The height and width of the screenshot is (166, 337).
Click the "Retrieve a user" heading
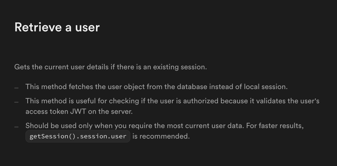click(x=57, y=27)
